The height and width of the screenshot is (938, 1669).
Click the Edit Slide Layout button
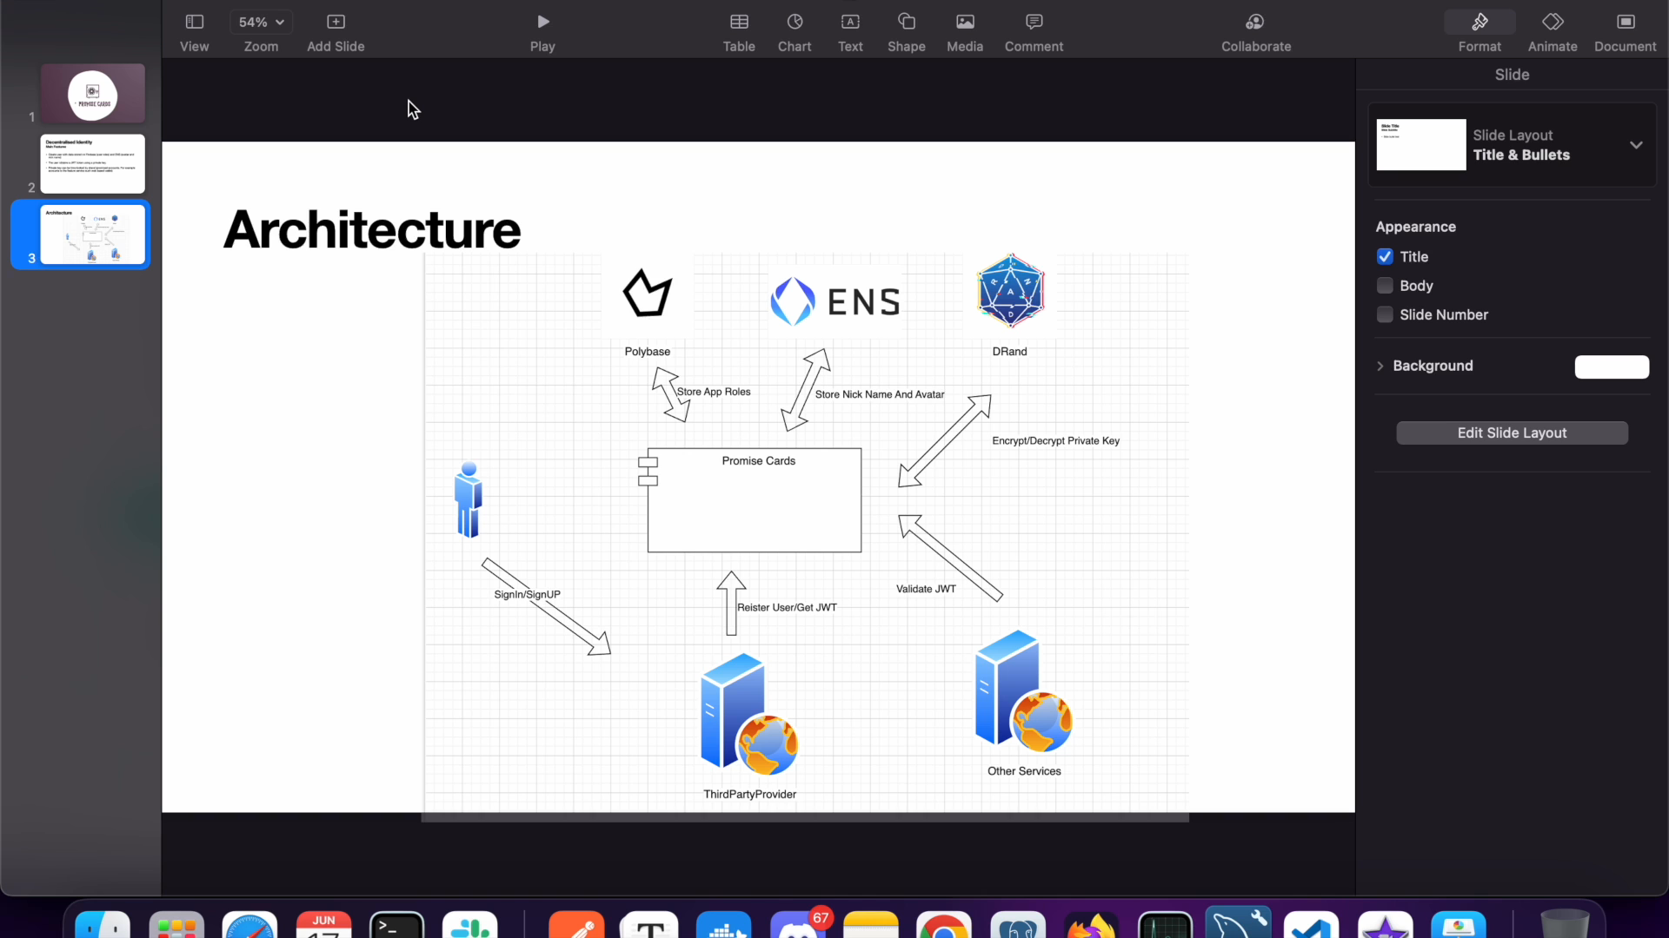coord(1512,433)
